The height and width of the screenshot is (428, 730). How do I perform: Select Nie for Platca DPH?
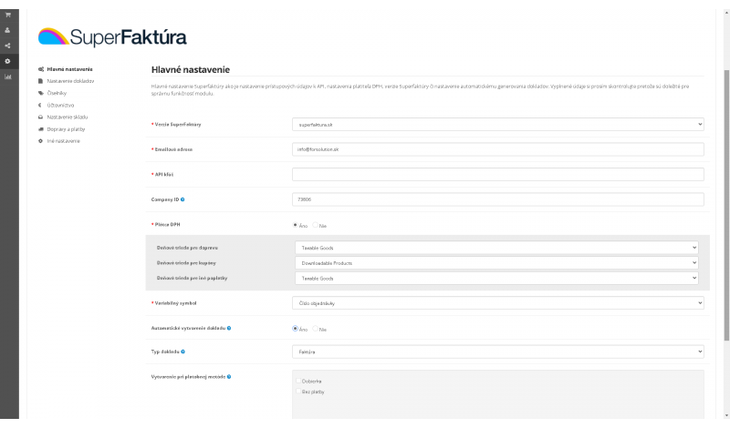click(315, 225)
